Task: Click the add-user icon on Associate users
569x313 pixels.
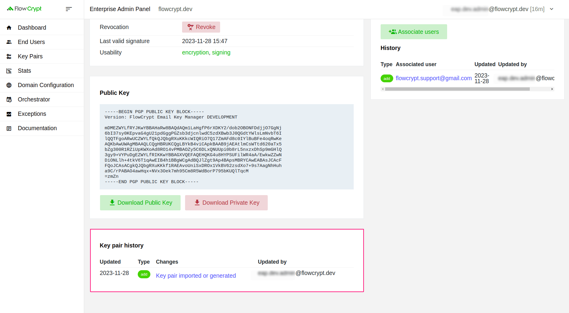Action: 393,32
